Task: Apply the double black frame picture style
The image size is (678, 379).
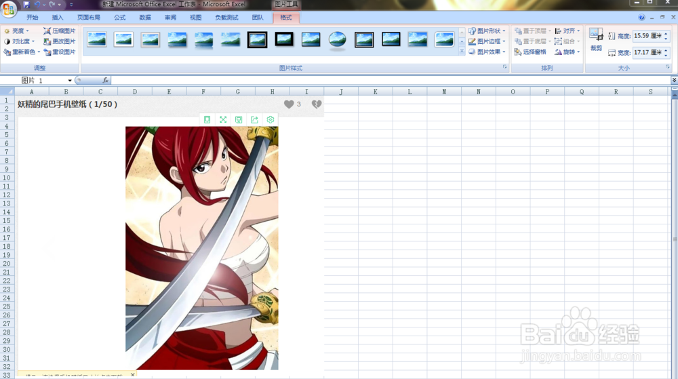Action: click(x=257, y=40)
